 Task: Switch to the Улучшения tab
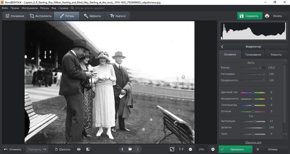pos(15,16)
